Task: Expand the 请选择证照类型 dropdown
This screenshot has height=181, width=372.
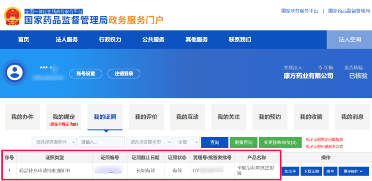Action: (149, 142)
